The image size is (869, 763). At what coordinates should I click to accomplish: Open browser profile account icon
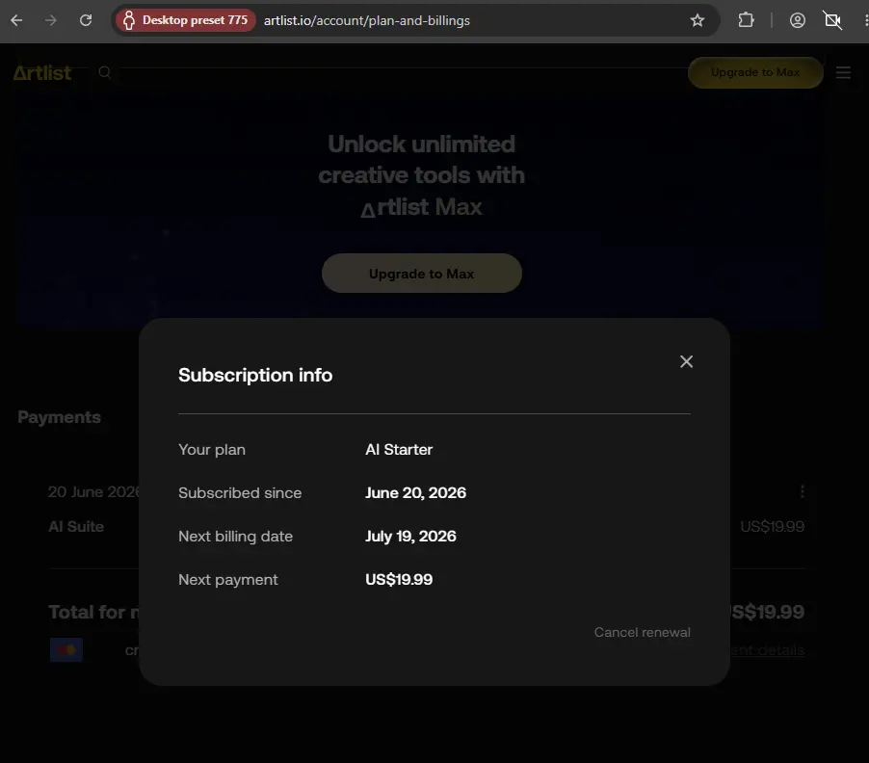point(797,20)
